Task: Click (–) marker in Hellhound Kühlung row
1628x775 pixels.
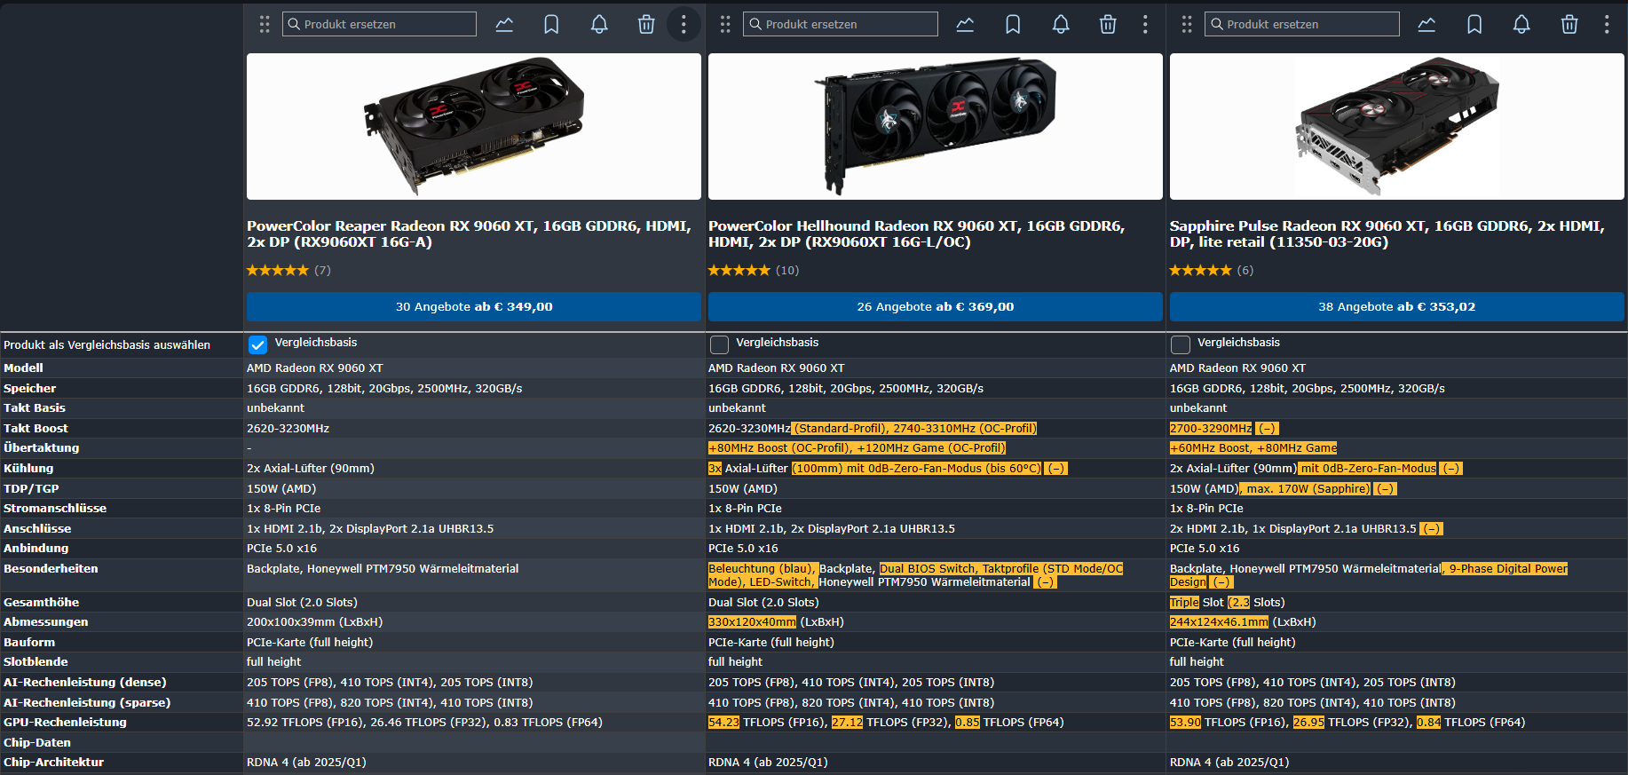Action: pos(1056,469)
